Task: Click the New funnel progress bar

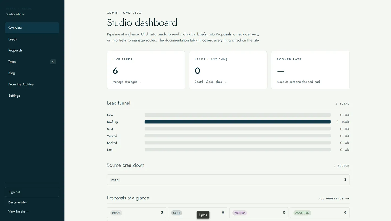Action: click(x=238, y=115)
